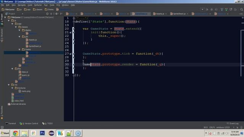Open the run configuration dropdown

202,10
